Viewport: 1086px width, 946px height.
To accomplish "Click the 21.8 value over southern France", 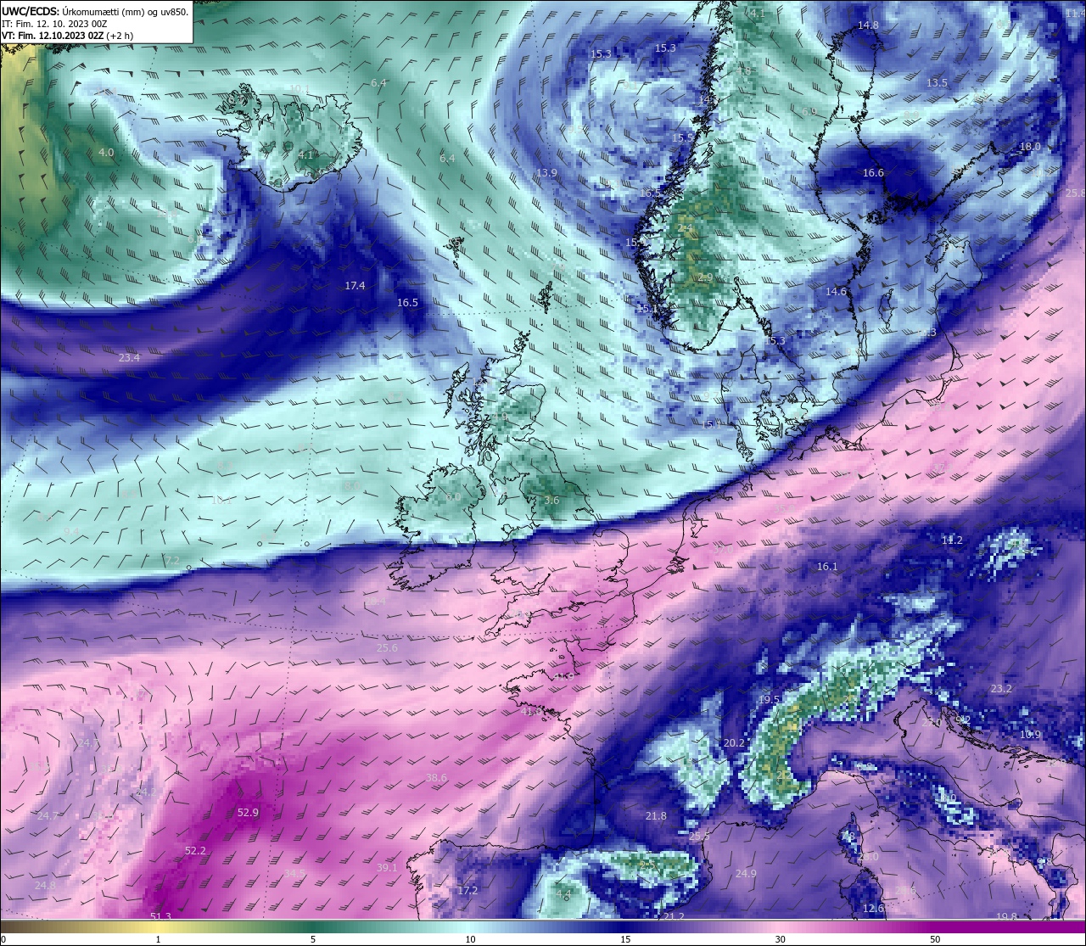I will tap(656, 816).
